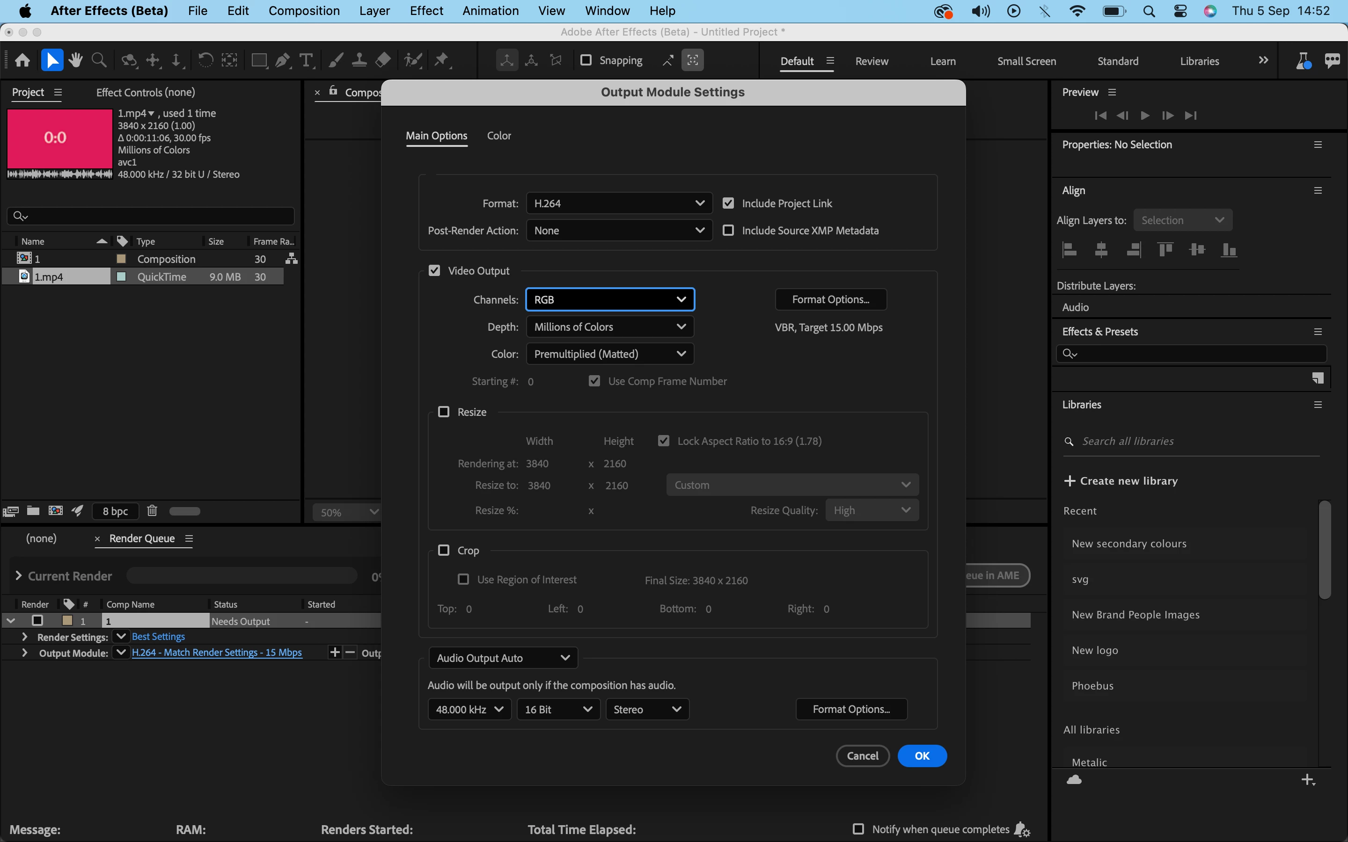The height and width of the screenshot is (842, 1348).
Task: Click the delete trash icon in Project panel
Action: (152, 511)
